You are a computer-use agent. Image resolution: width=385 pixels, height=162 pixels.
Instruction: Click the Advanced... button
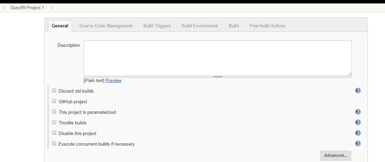tap(335, 156)
